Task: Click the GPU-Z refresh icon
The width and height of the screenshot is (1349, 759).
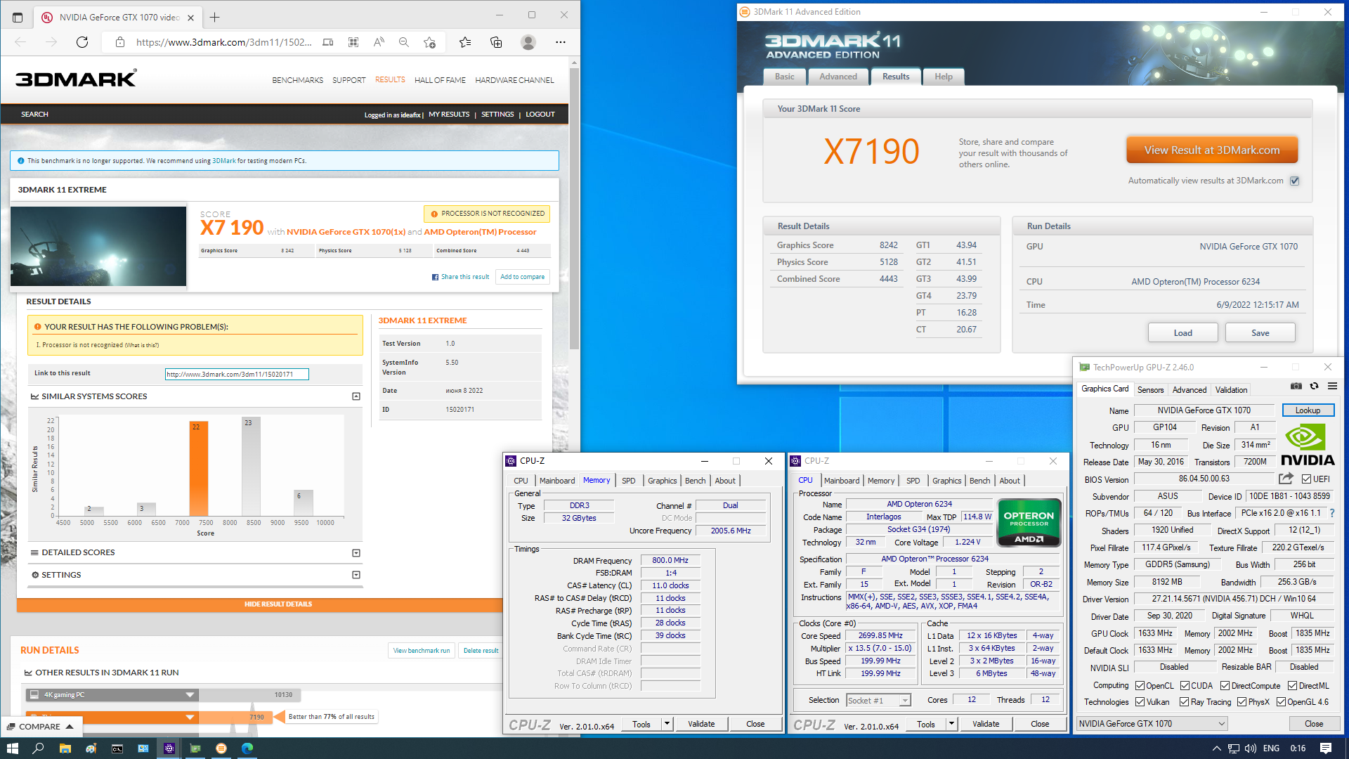Action: 1314,387
